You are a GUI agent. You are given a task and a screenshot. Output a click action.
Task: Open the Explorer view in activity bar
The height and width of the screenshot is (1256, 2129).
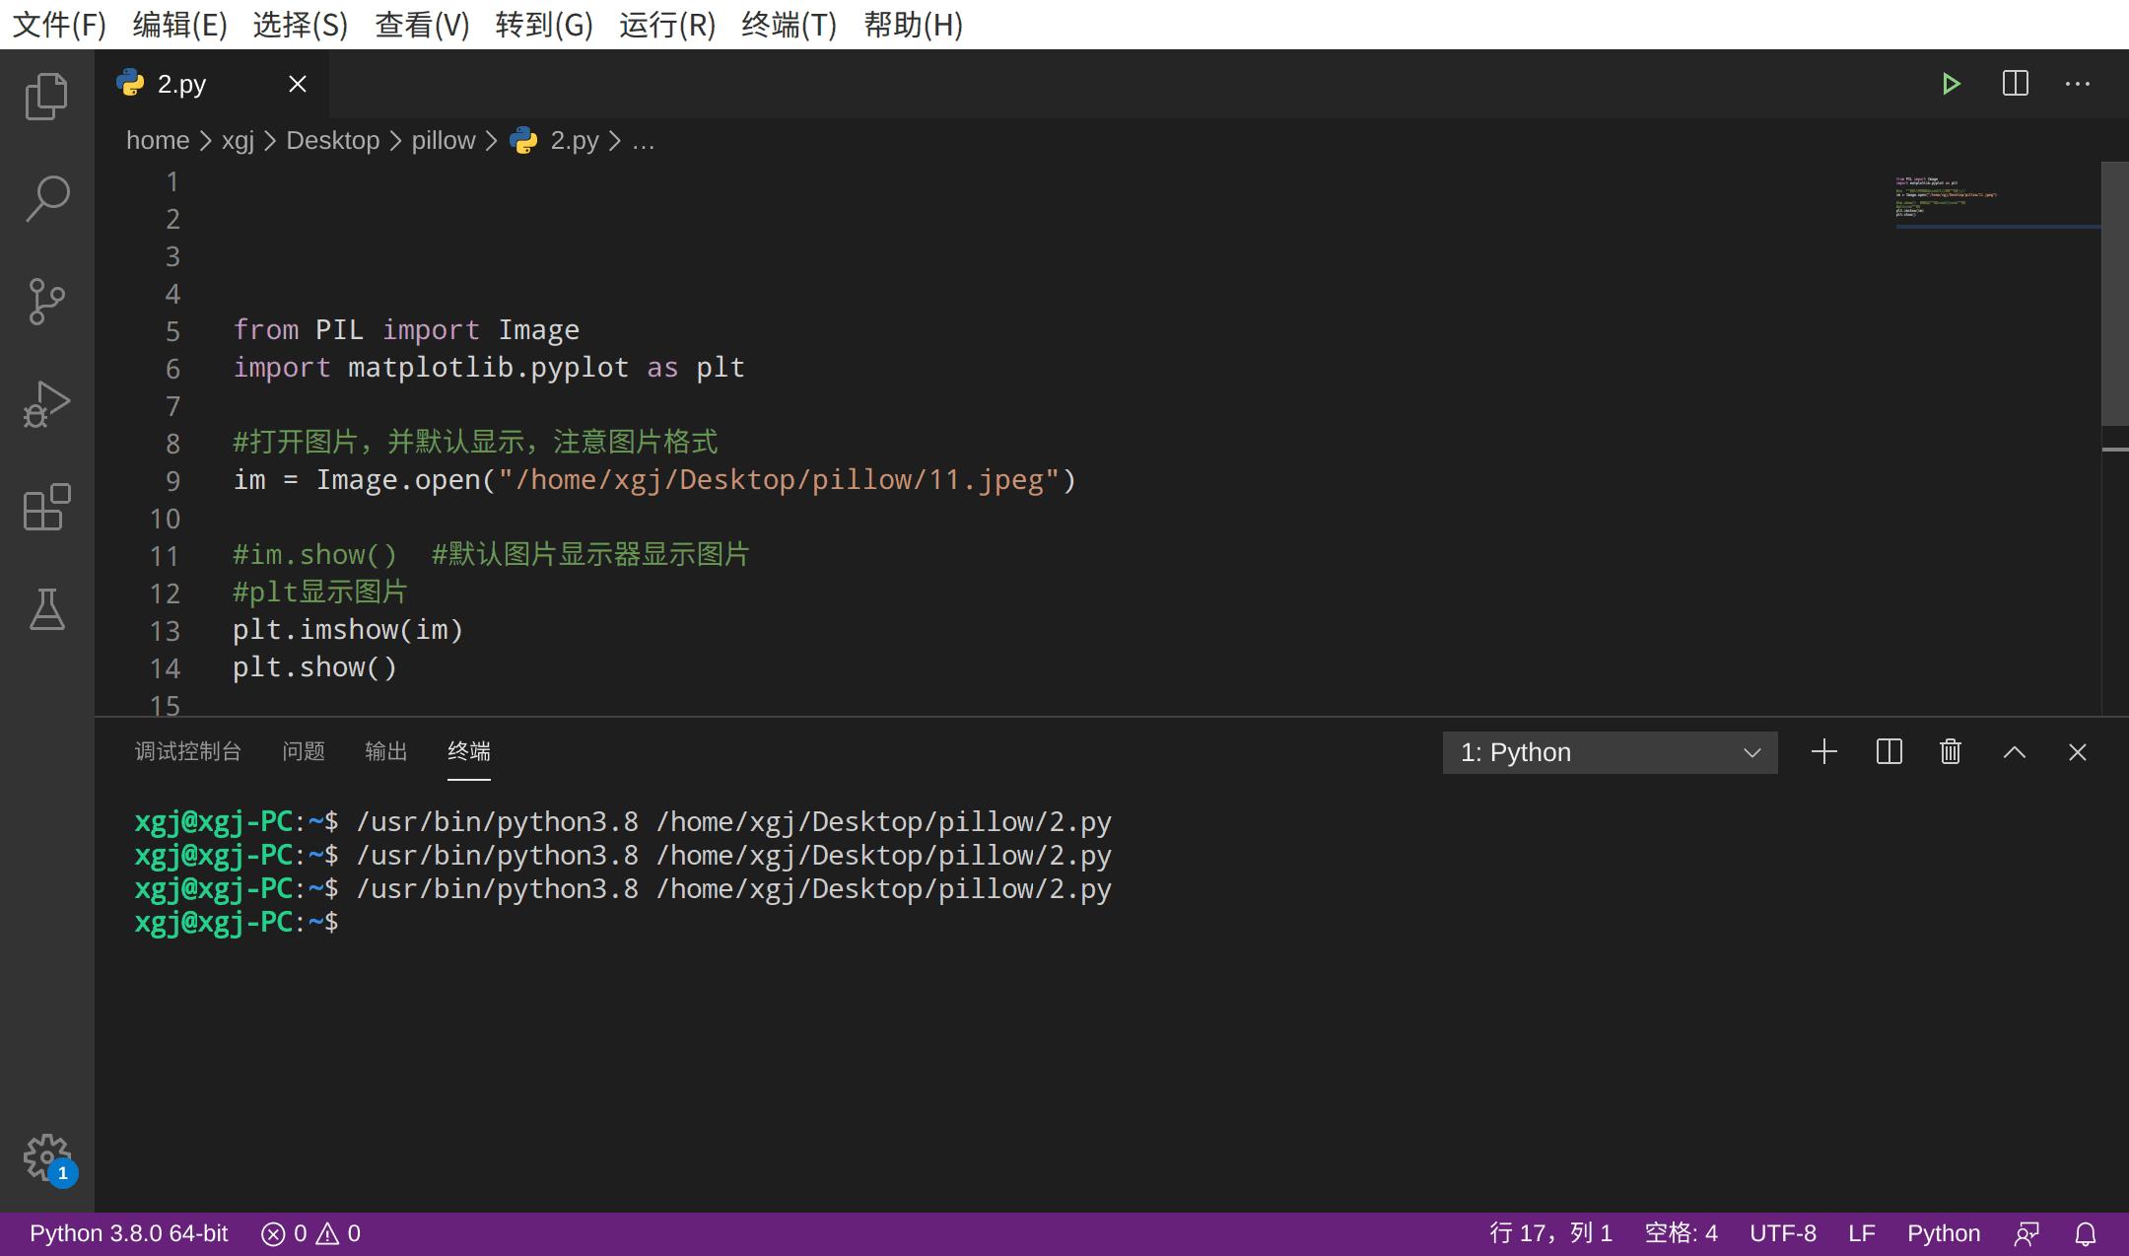46,96
